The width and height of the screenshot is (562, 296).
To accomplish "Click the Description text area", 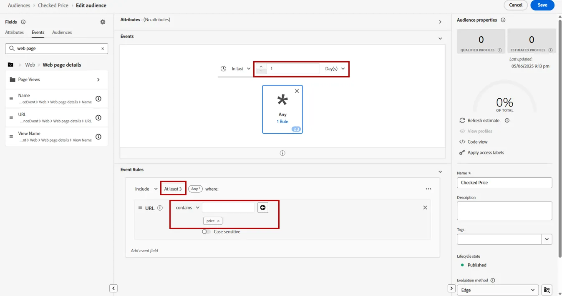I will [x=504, y=211].
